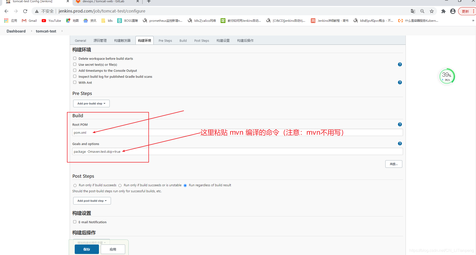The width and height of the screenshot is (476, 255).
Task: Select Run only if build succeeds
Action: [75, 185]
